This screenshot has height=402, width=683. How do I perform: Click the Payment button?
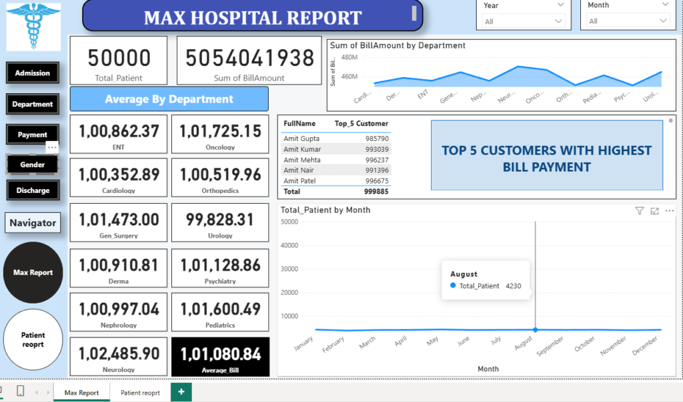coord(33,134)
